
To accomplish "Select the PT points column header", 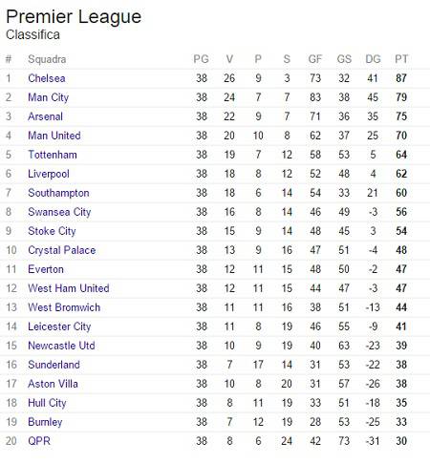I will [401, 59].
